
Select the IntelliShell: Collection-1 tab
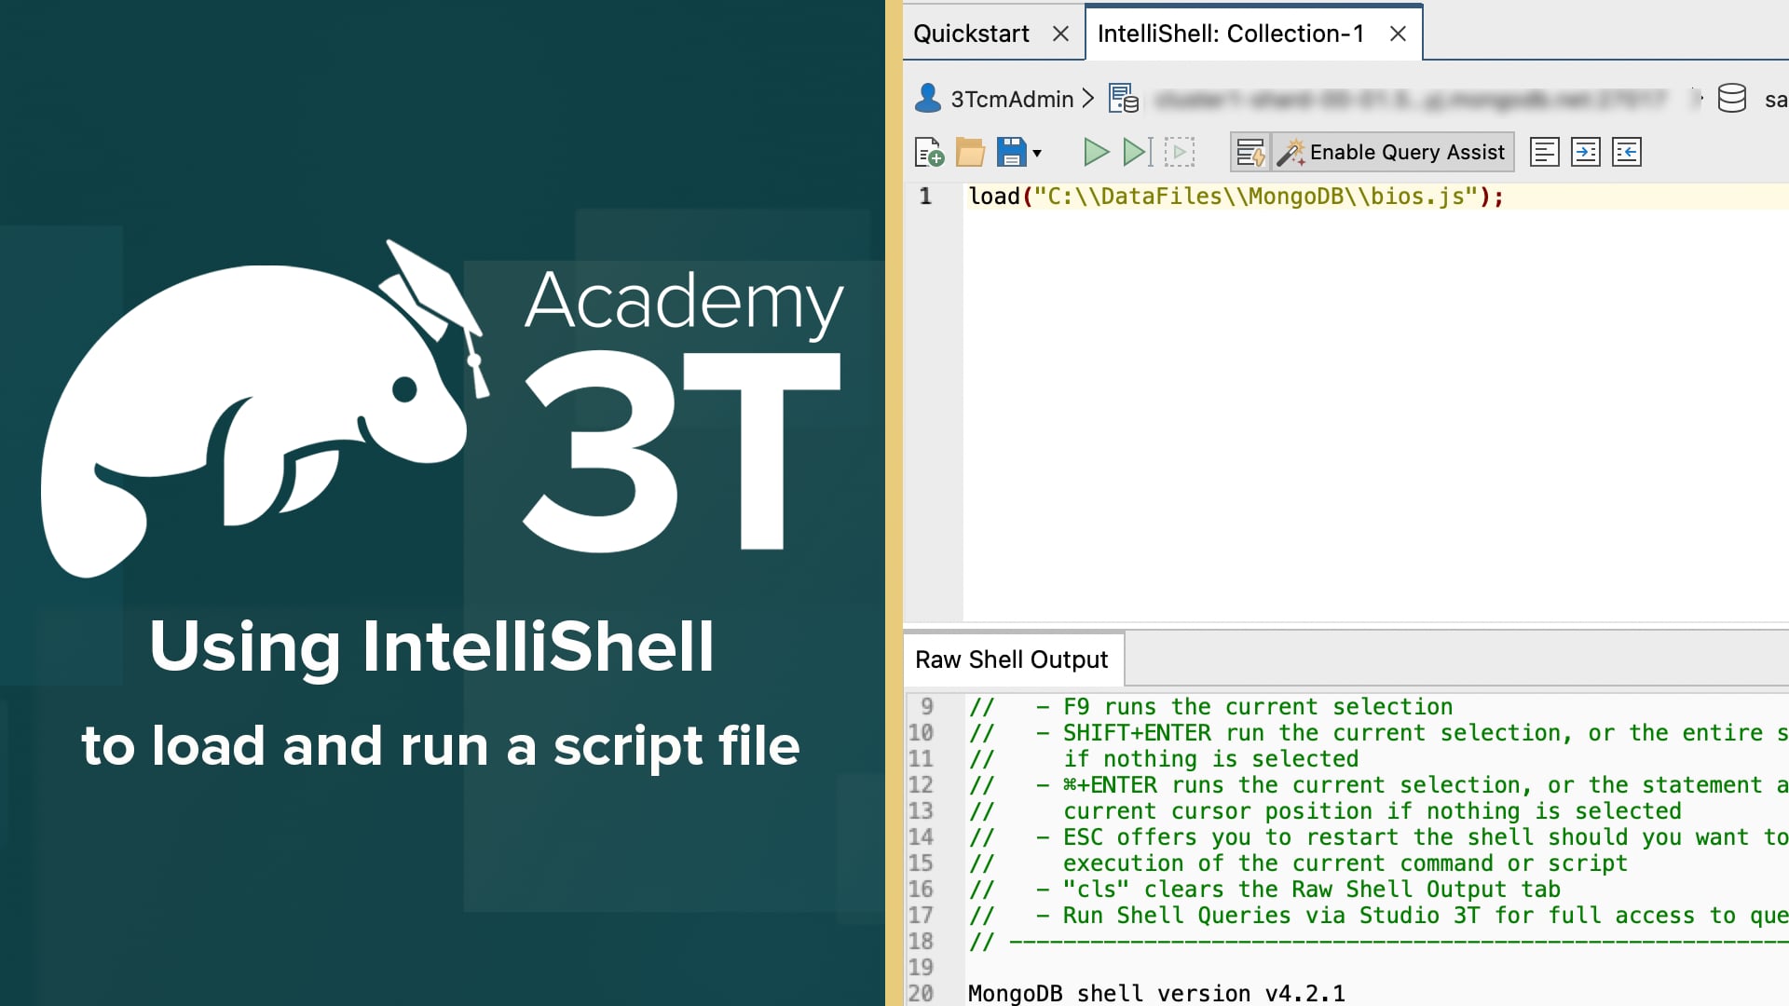(x=1230, y=34)
